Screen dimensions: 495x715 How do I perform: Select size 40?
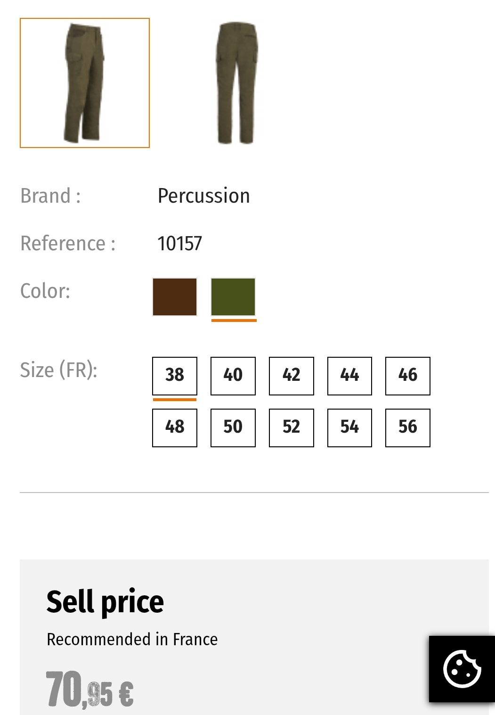click(233, 376)
